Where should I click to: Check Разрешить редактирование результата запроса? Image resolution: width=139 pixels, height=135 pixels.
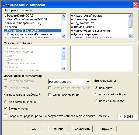click(6, 116)
